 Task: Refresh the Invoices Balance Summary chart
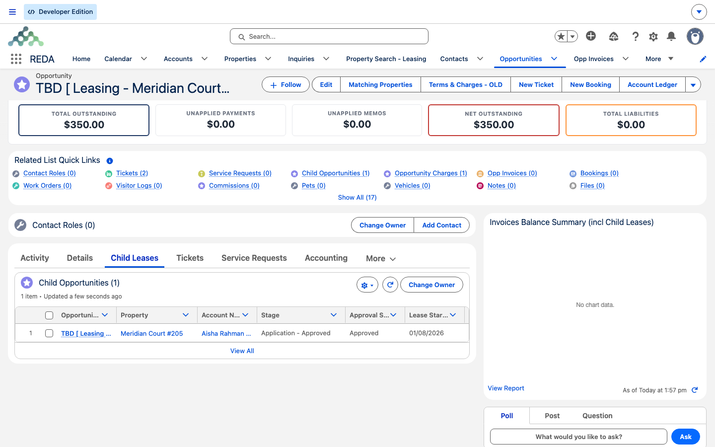(x=695, y=390)
